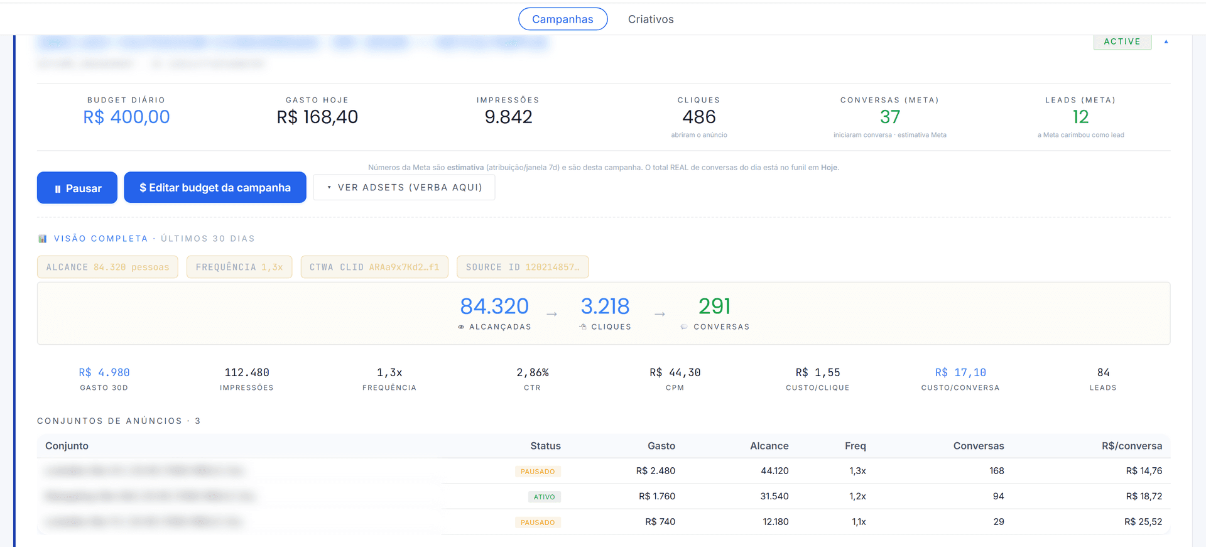Click the ACTIVE status badge
This screenshot has height=547, width=1206.
click(1122, 41)
